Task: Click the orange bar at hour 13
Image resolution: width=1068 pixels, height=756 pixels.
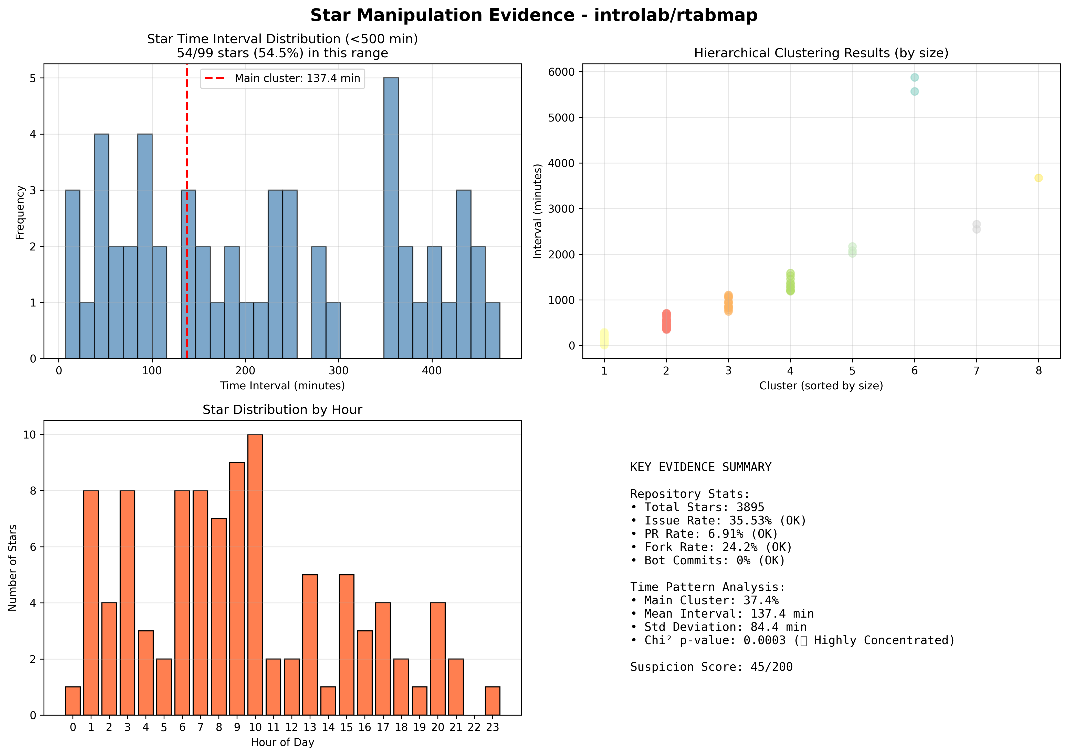Action: click(x=310, y=645)
